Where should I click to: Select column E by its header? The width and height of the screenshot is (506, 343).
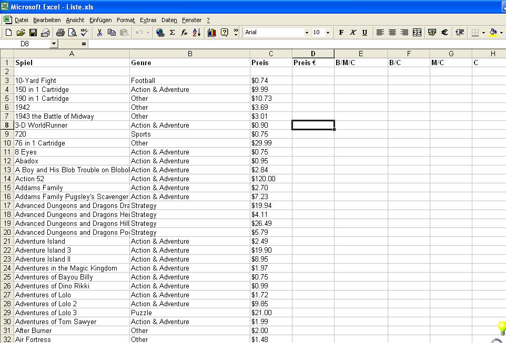(x=361, y=54)
